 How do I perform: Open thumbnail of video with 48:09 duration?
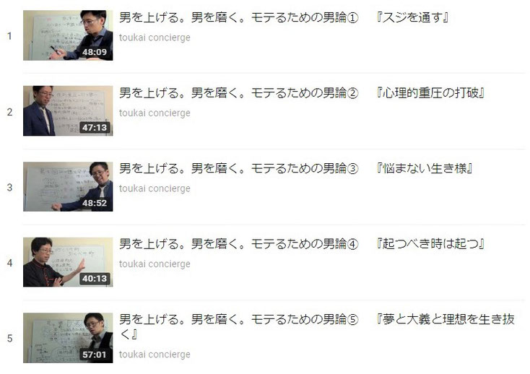68,35
